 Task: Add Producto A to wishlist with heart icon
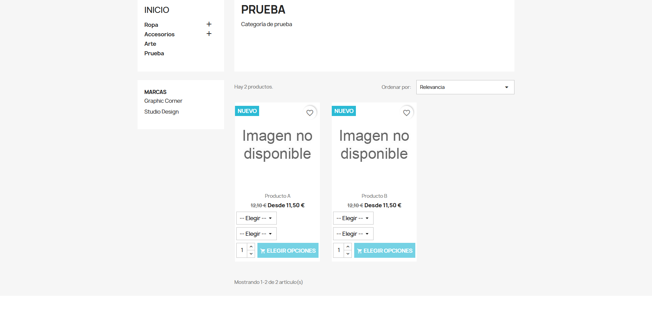(310, 113)
